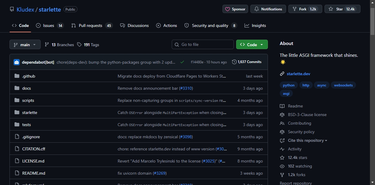Open the scripts folder
Image resolution: width=375 pixels, height=185 pixels.
pyautogui.click(x=28, y=100)
